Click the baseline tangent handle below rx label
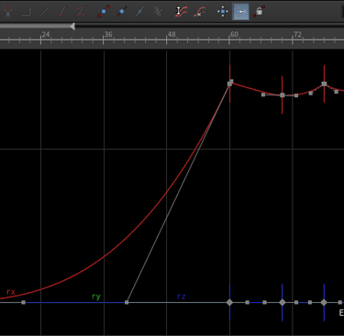344x336 pixels. tap(24, 302)
